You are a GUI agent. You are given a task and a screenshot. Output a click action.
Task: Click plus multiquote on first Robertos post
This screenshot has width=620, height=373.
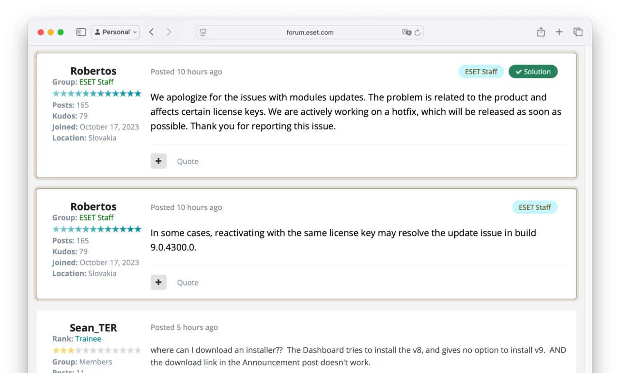[x=158, y=161]
